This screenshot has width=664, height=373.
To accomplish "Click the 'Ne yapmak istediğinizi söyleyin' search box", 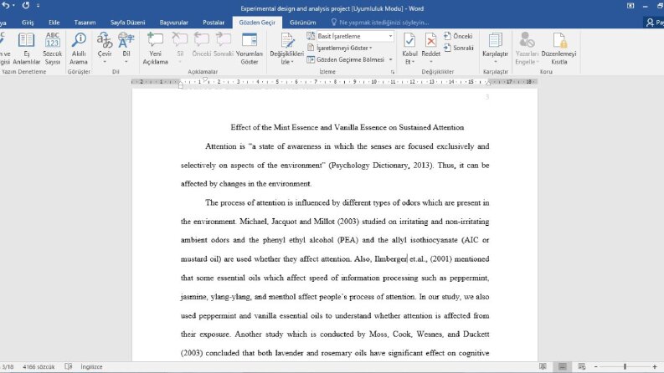I will 383,23.
